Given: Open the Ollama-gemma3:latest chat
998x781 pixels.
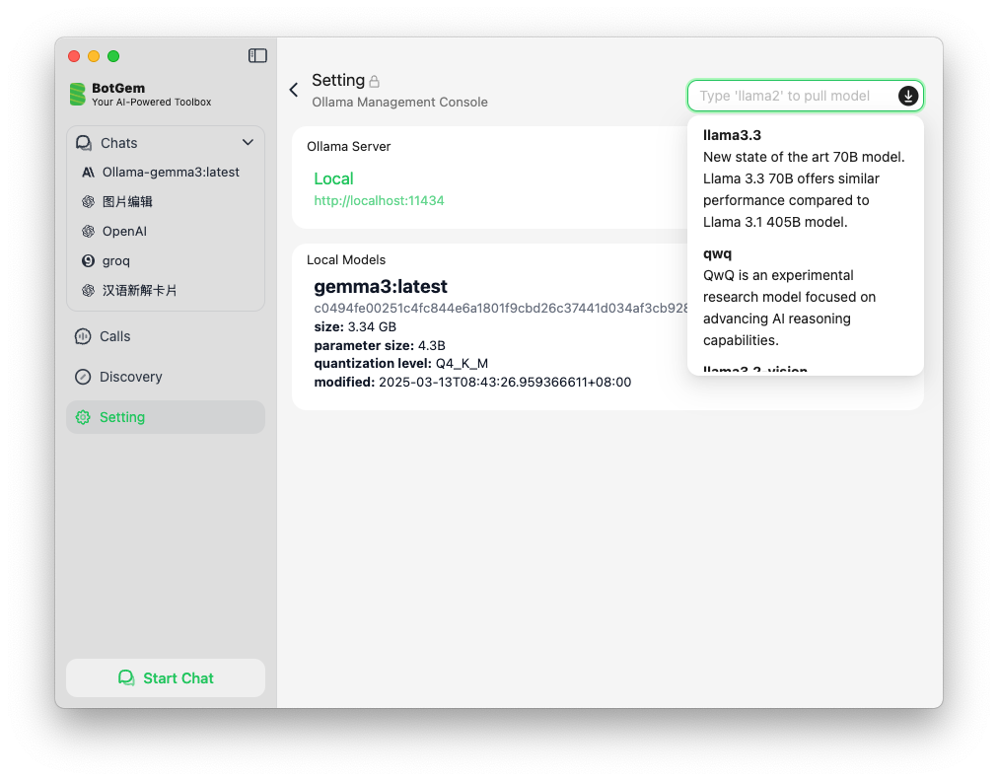Looking at the screenshot, I should click(166, 173).
